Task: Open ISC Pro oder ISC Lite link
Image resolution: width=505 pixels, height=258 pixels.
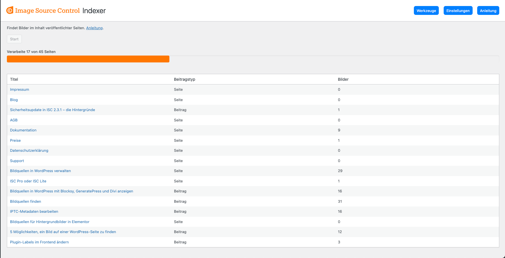Action: [x=28, y=181]
